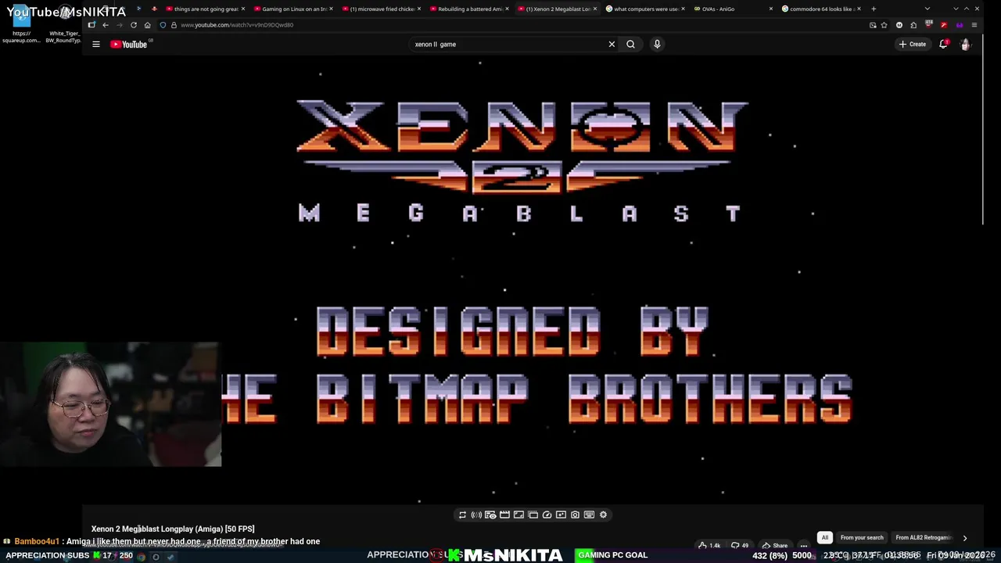Viewport: 1001px width, 563px height.
Task: Open the browser application menu icon
Action: click(x=974, y=25)
